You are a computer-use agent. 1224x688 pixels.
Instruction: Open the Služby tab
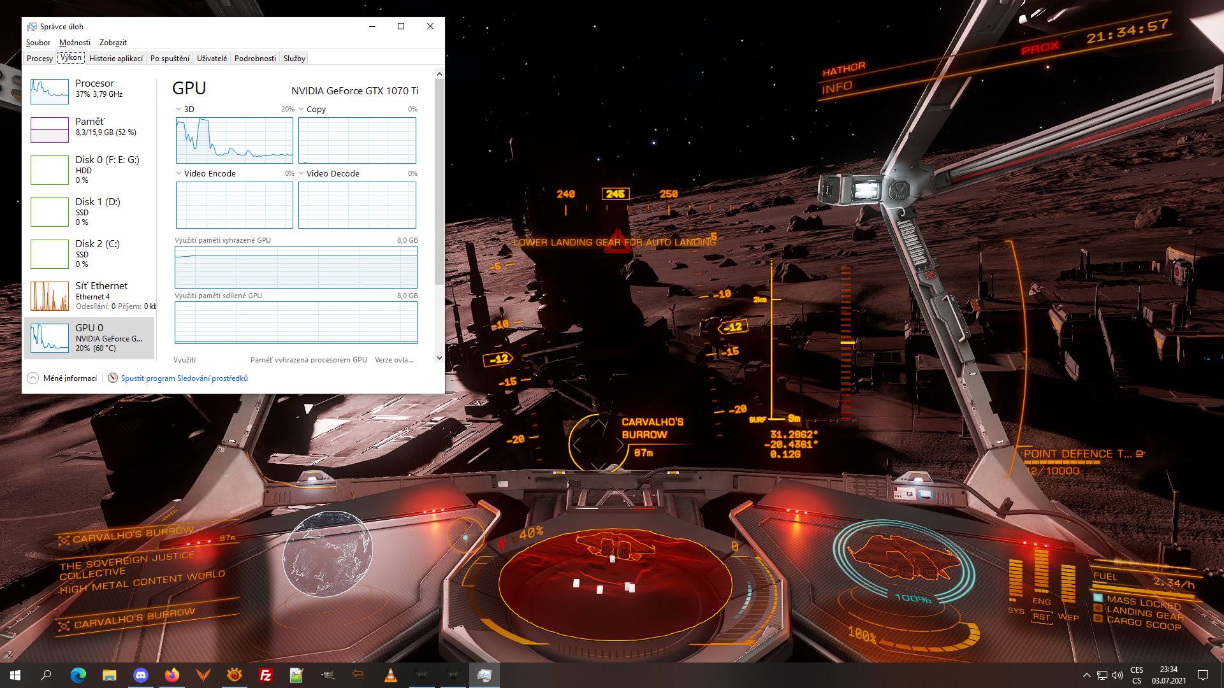pyautogui.click(x=294, y=59)
